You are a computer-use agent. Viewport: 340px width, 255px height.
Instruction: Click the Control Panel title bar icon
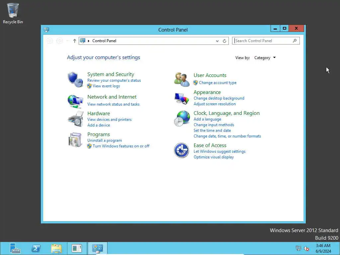tap(46, 30)
